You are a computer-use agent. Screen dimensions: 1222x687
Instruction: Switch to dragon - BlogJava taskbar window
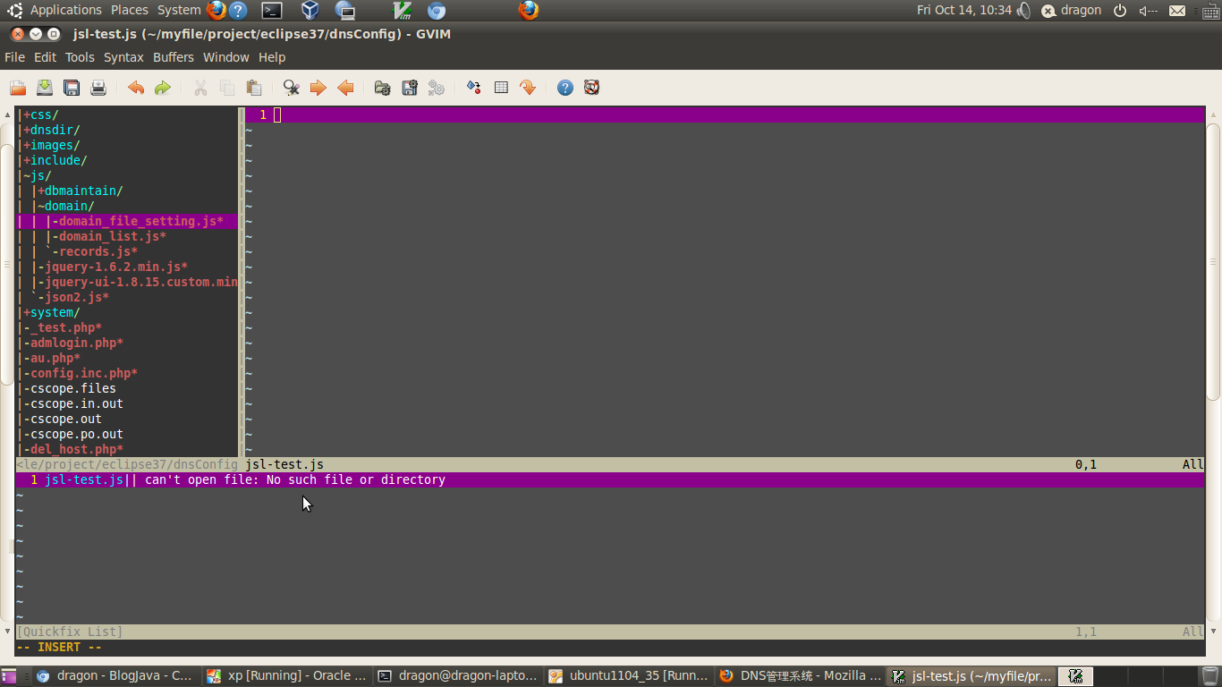[x=115, y=676]
